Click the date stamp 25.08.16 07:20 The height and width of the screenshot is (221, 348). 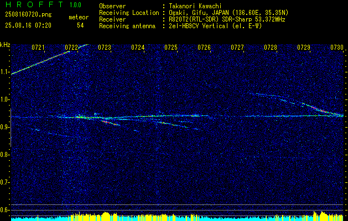pyautogui.click(x=28, y=25)
